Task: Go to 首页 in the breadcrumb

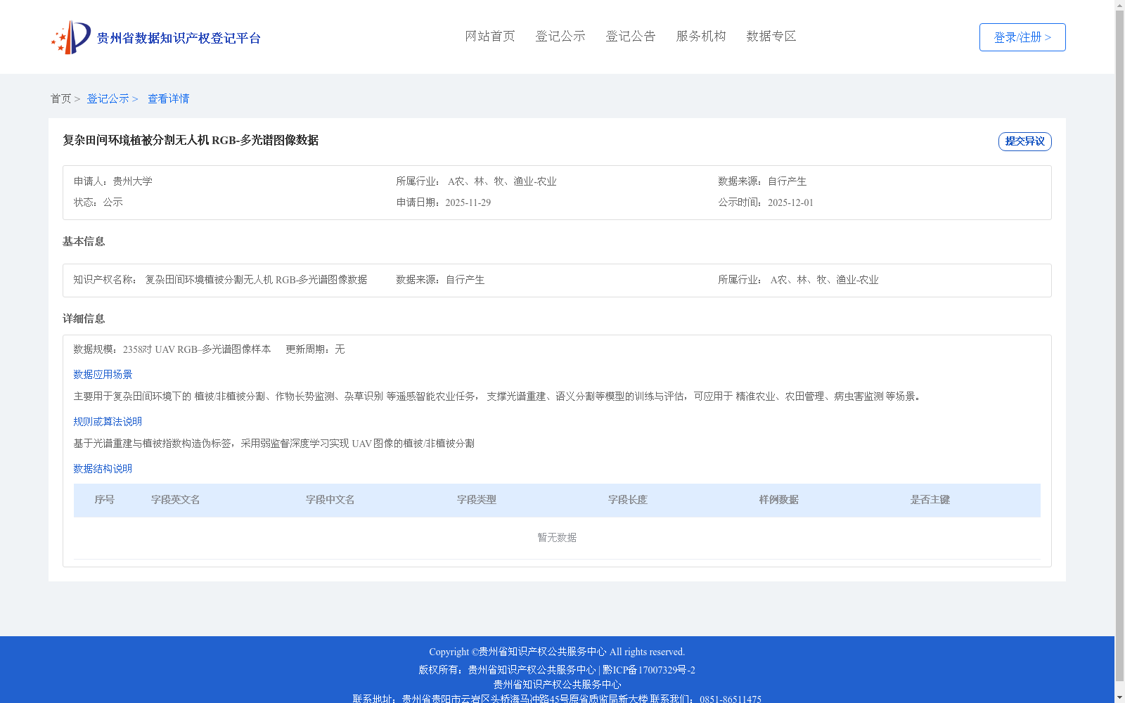Action: pos(60,98)
